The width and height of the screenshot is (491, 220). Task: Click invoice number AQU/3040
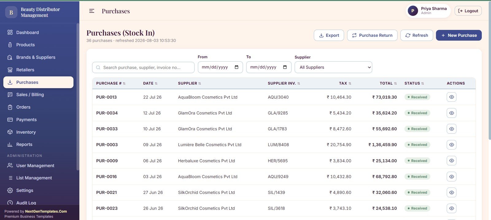[x=278, y=97]
